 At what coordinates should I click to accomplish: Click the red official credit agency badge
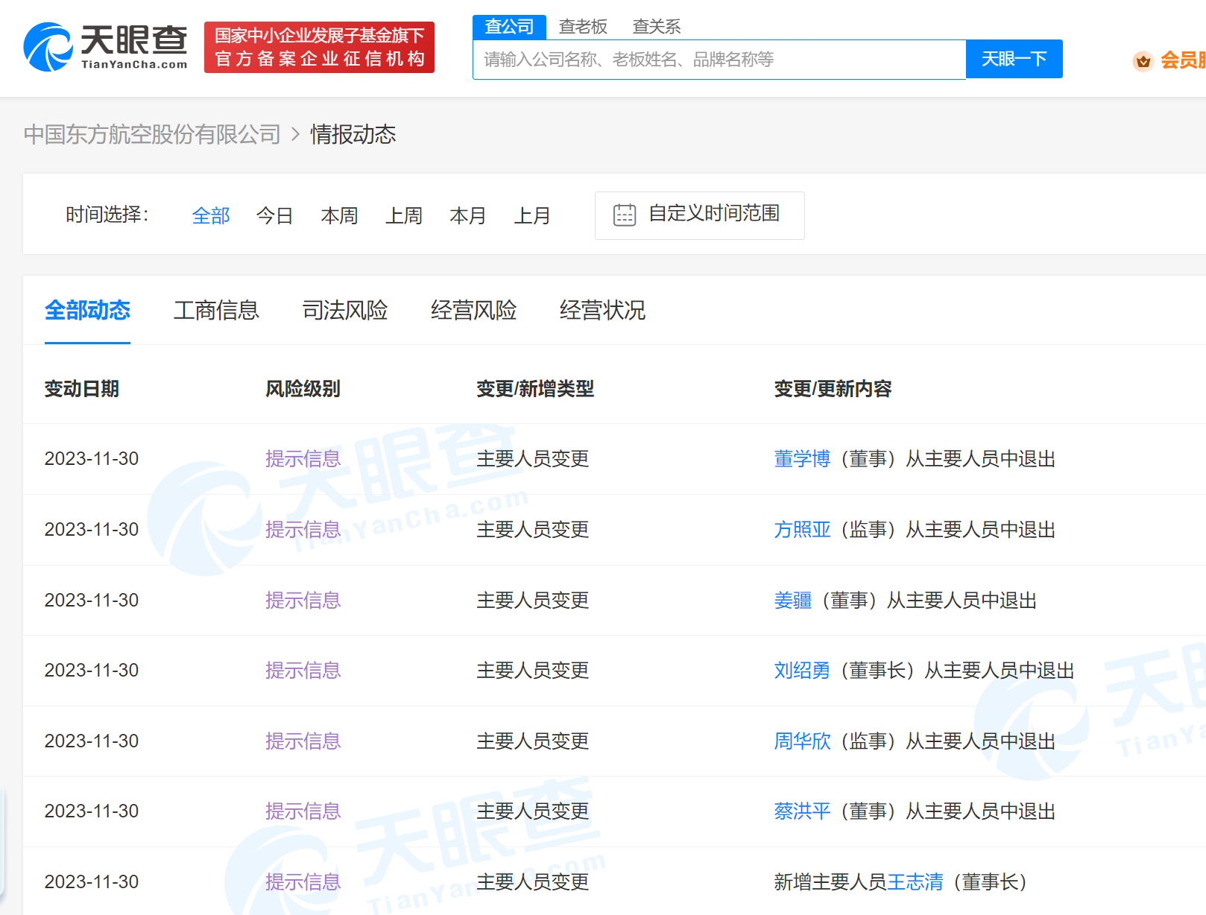point(319,48)
